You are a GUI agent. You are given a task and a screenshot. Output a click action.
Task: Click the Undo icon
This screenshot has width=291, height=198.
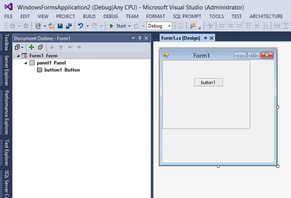[81, 26]
